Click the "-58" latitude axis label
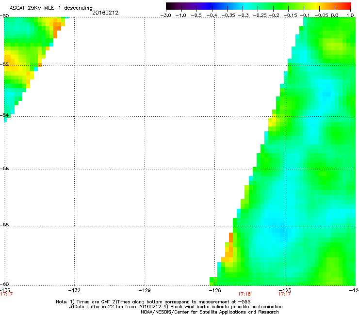The height and width of the screenshot is (315, 359). [x=4, y=225]
